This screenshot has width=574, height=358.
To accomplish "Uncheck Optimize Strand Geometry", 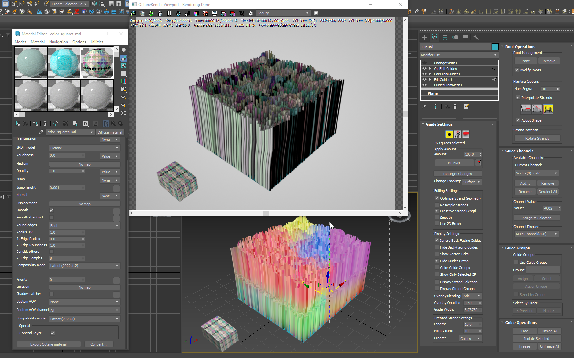I will click(437, 198).
